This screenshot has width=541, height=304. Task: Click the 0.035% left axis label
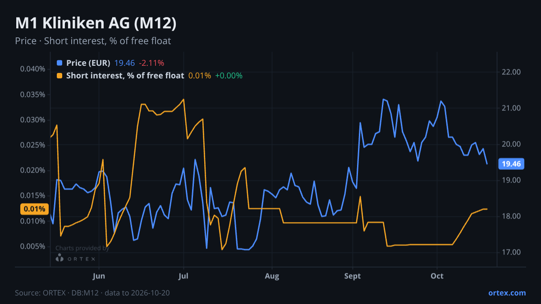click(33, 95)
